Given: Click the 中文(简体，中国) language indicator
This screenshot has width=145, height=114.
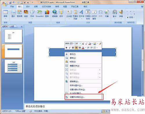Looking at the screenshot, I should [41, 111].
